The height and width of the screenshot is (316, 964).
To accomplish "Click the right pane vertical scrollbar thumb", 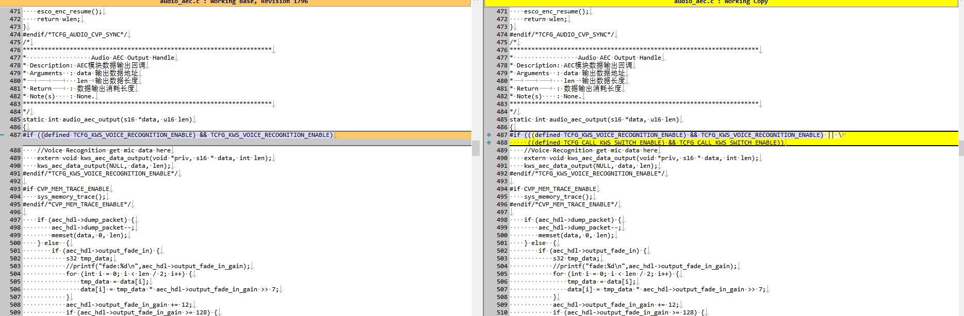I will coord(961,148).
